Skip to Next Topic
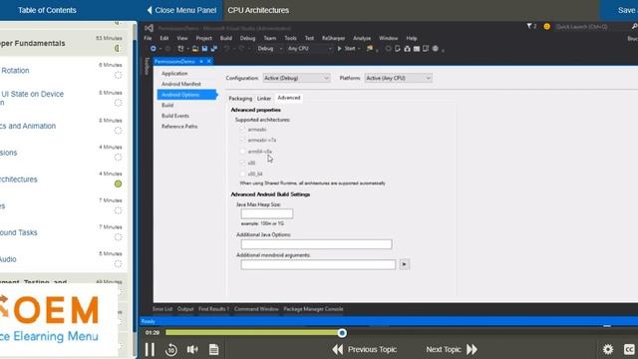 click(x=452, y=349)
